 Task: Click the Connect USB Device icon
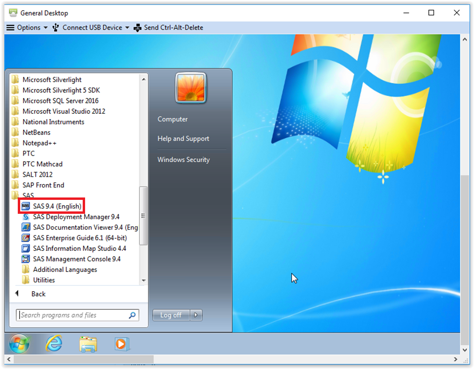pos(55,27)
